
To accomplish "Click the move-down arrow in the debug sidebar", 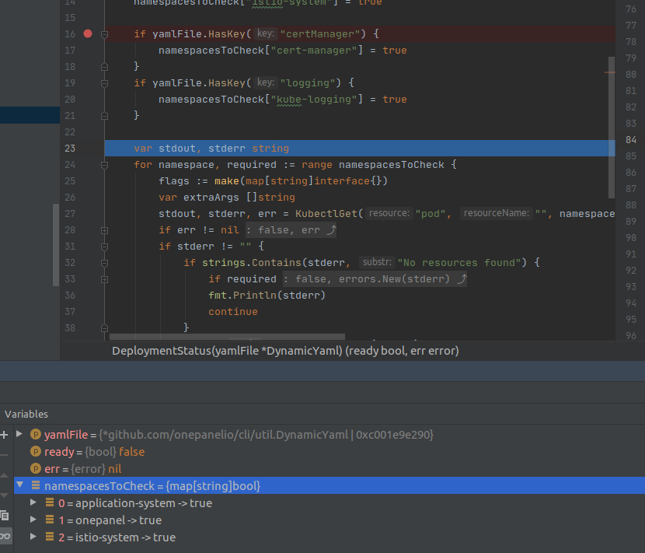I will (5, 496).
